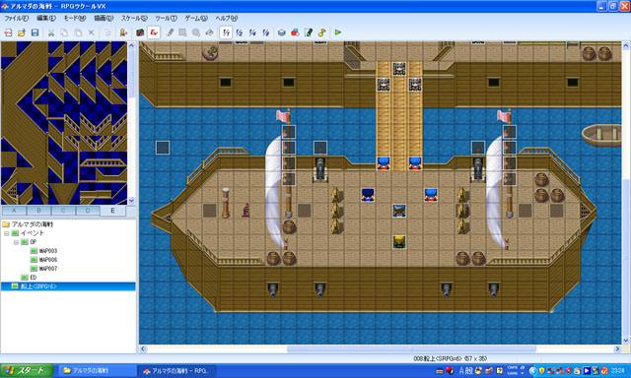The height and width of the screenshot is (378, 631).
Task: Click map view scroll-right arrow
Action: pos(618,349)
